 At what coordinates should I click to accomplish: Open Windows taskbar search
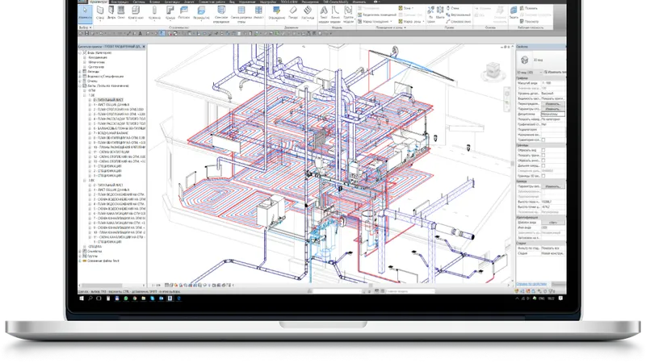click(90, 298)
